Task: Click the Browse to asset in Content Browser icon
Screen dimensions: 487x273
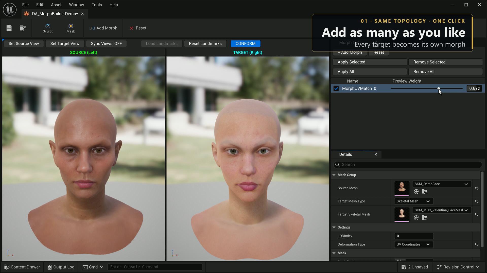Action: 23,28
